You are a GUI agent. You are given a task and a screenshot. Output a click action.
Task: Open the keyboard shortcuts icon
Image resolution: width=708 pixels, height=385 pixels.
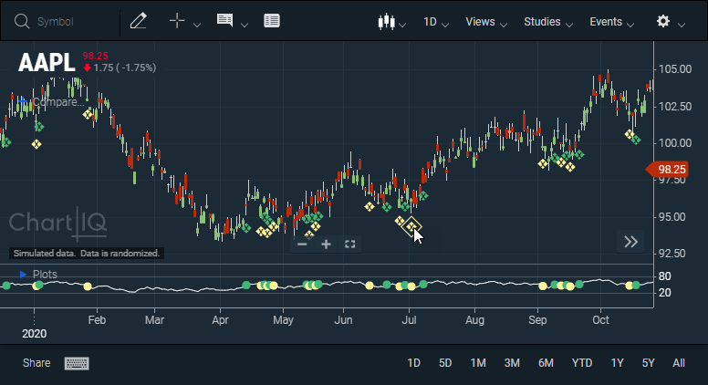[x=77, y=363]
